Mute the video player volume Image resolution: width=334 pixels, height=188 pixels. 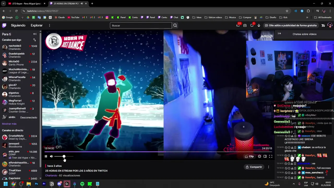click(51, 156)
